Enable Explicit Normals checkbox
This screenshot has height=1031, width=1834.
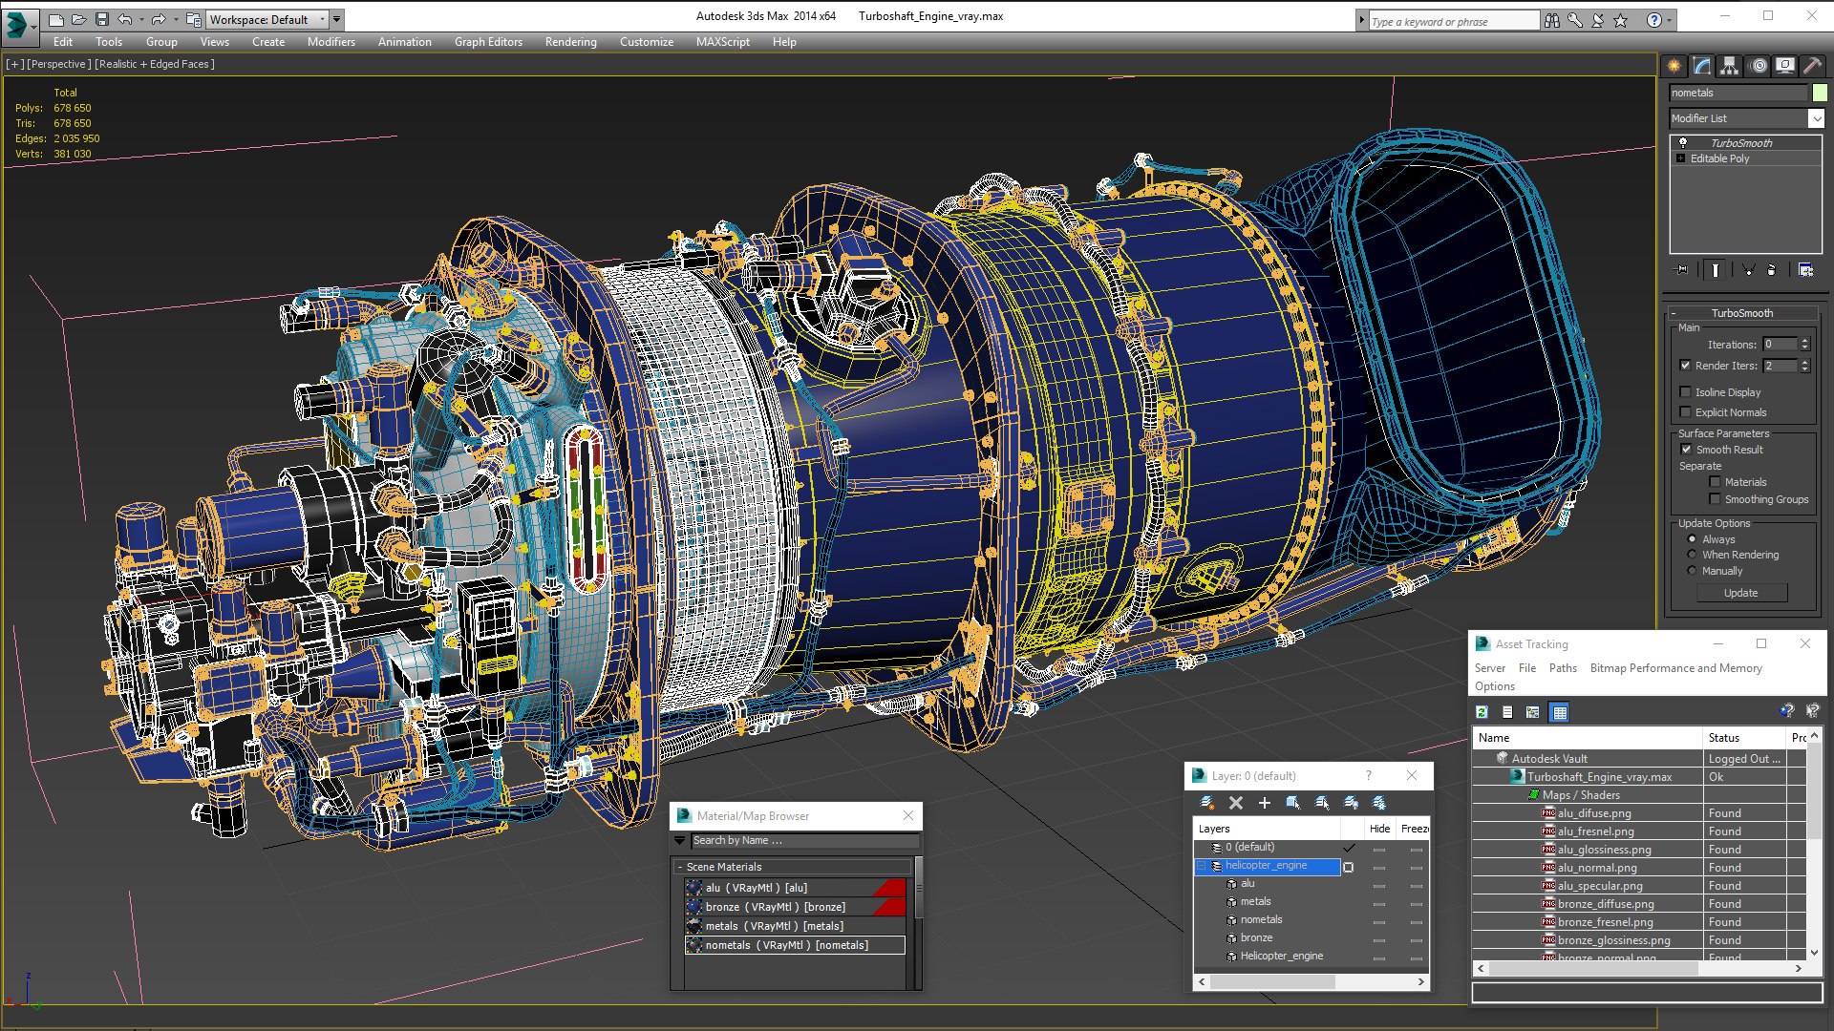(x=1686, y=412)
